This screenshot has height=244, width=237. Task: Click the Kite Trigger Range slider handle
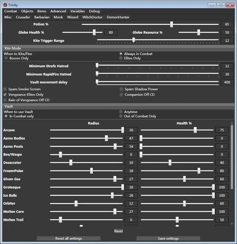tap(134, 40)
